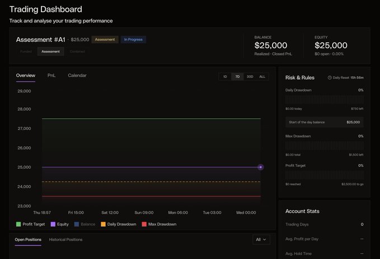
Task: Click the $25,000 Equity value
Action: 331,45
